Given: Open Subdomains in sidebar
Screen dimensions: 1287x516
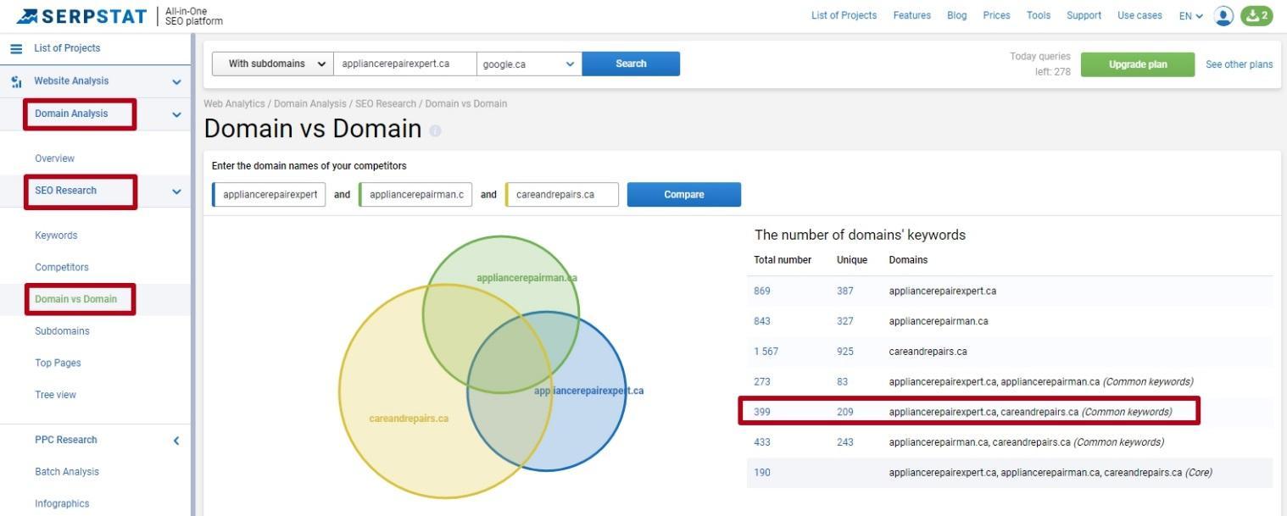Looking at the screenshot, I should (x=62, y=331).
